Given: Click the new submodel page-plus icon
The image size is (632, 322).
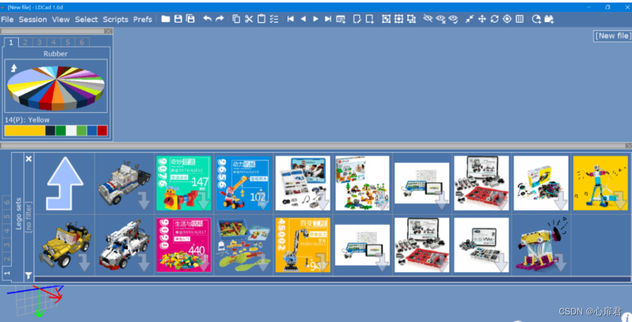Looking at the screenshot, I should (x=370, y=19).
